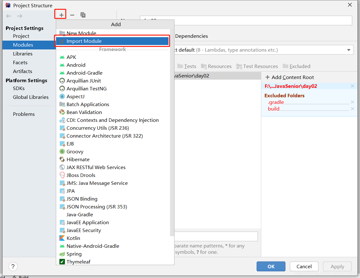Mark as Test Resources folder

pyautogui.click(x=257, y=66)
